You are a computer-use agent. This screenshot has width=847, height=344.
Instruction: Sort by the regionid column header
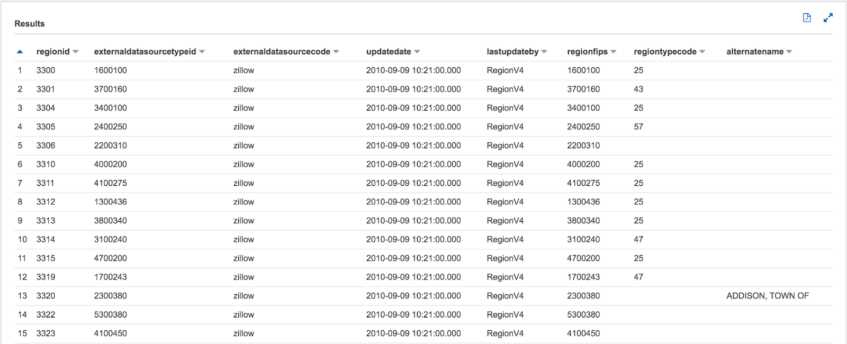click(x=53, y=51)
